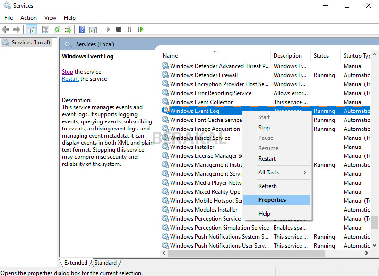Click the Stop link in the left pane

(67, 71)
